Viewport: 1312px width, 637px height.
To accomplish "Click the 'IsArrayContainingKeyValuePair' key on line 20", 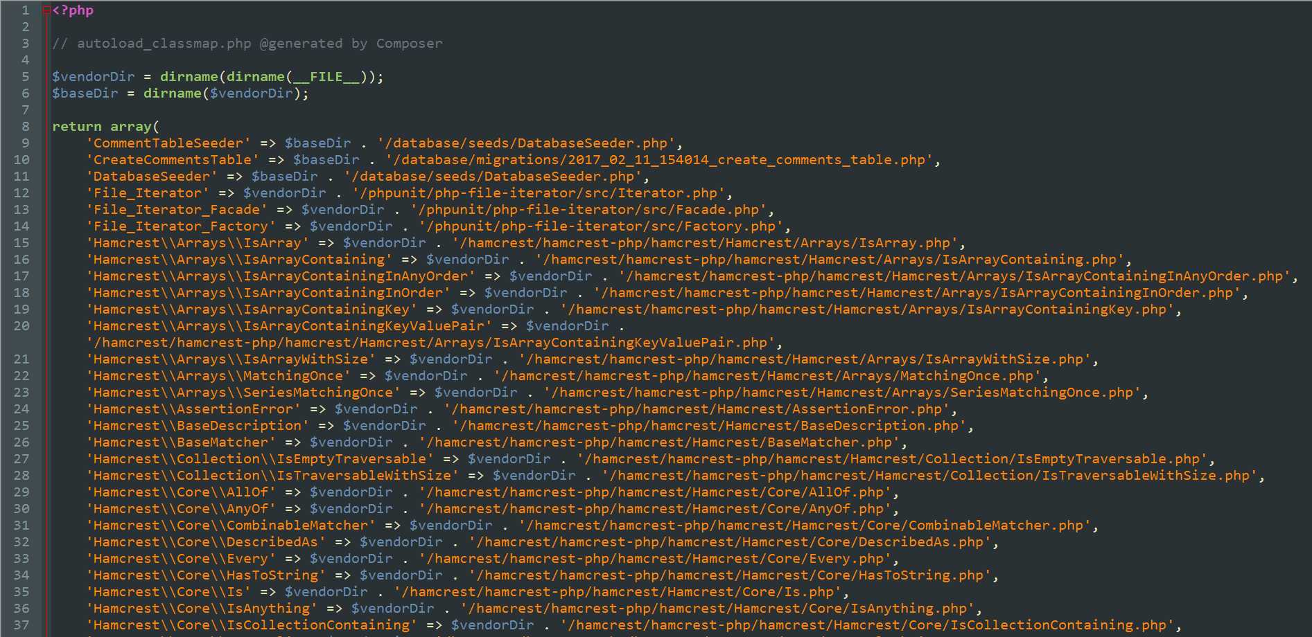I will pyautogui.click(x=289, y=326).
